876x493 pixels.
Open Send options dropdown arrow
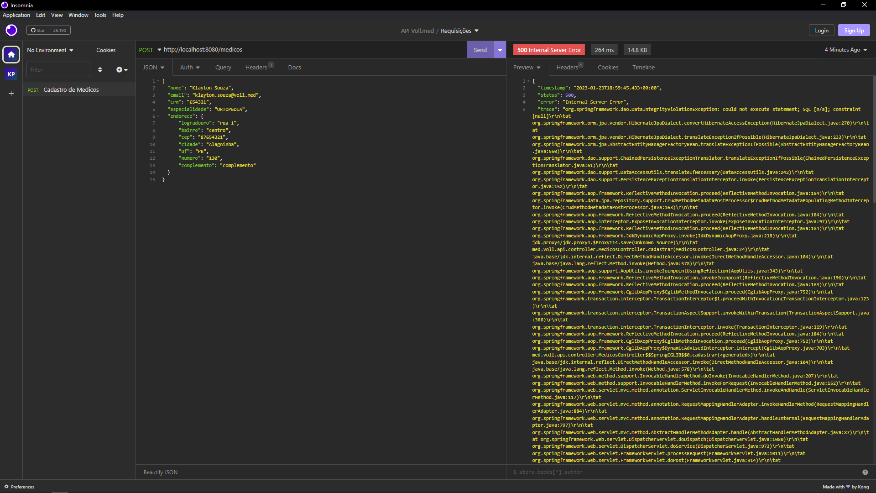(x=500, y=50)
